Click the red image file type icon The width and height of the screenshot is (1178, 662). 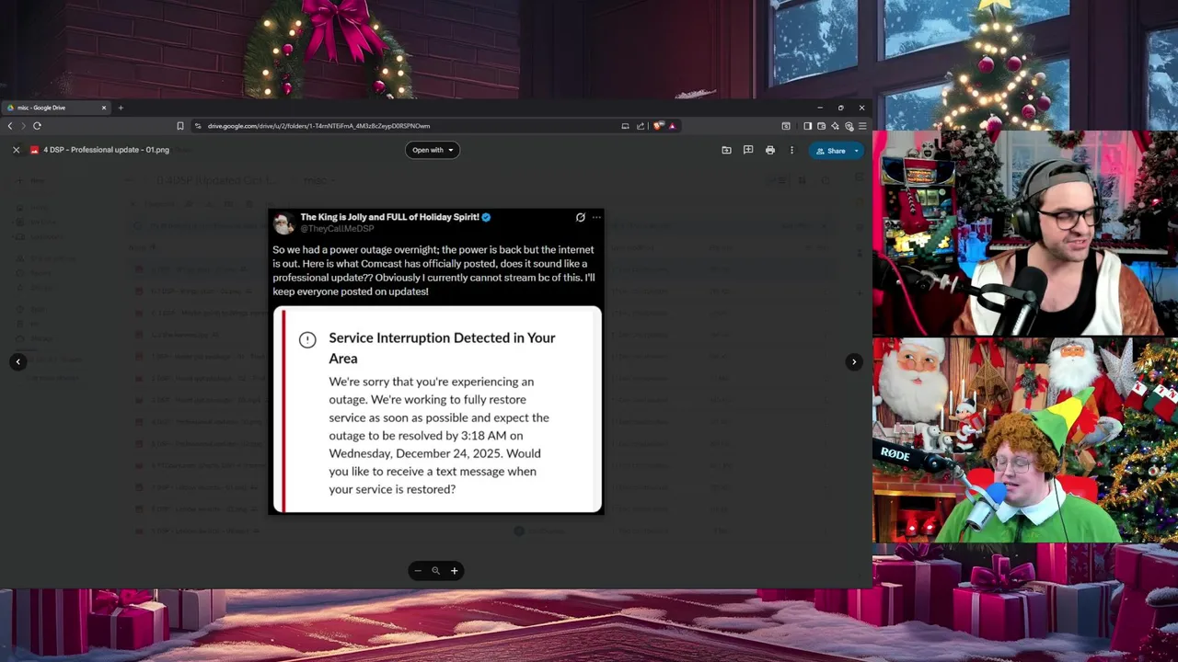(34, 150)
